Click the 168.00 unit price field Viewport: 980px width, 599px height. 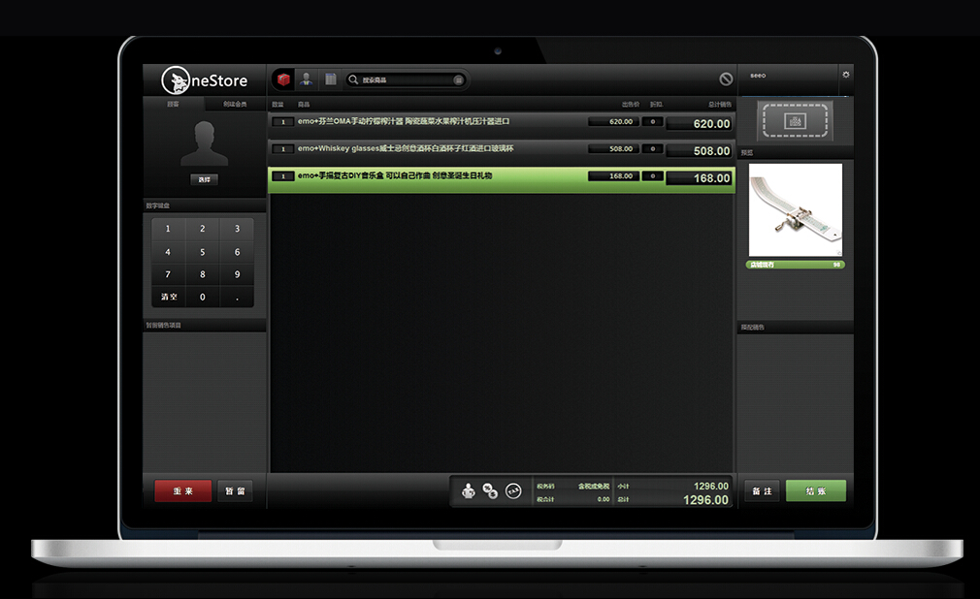pos(613,176)
